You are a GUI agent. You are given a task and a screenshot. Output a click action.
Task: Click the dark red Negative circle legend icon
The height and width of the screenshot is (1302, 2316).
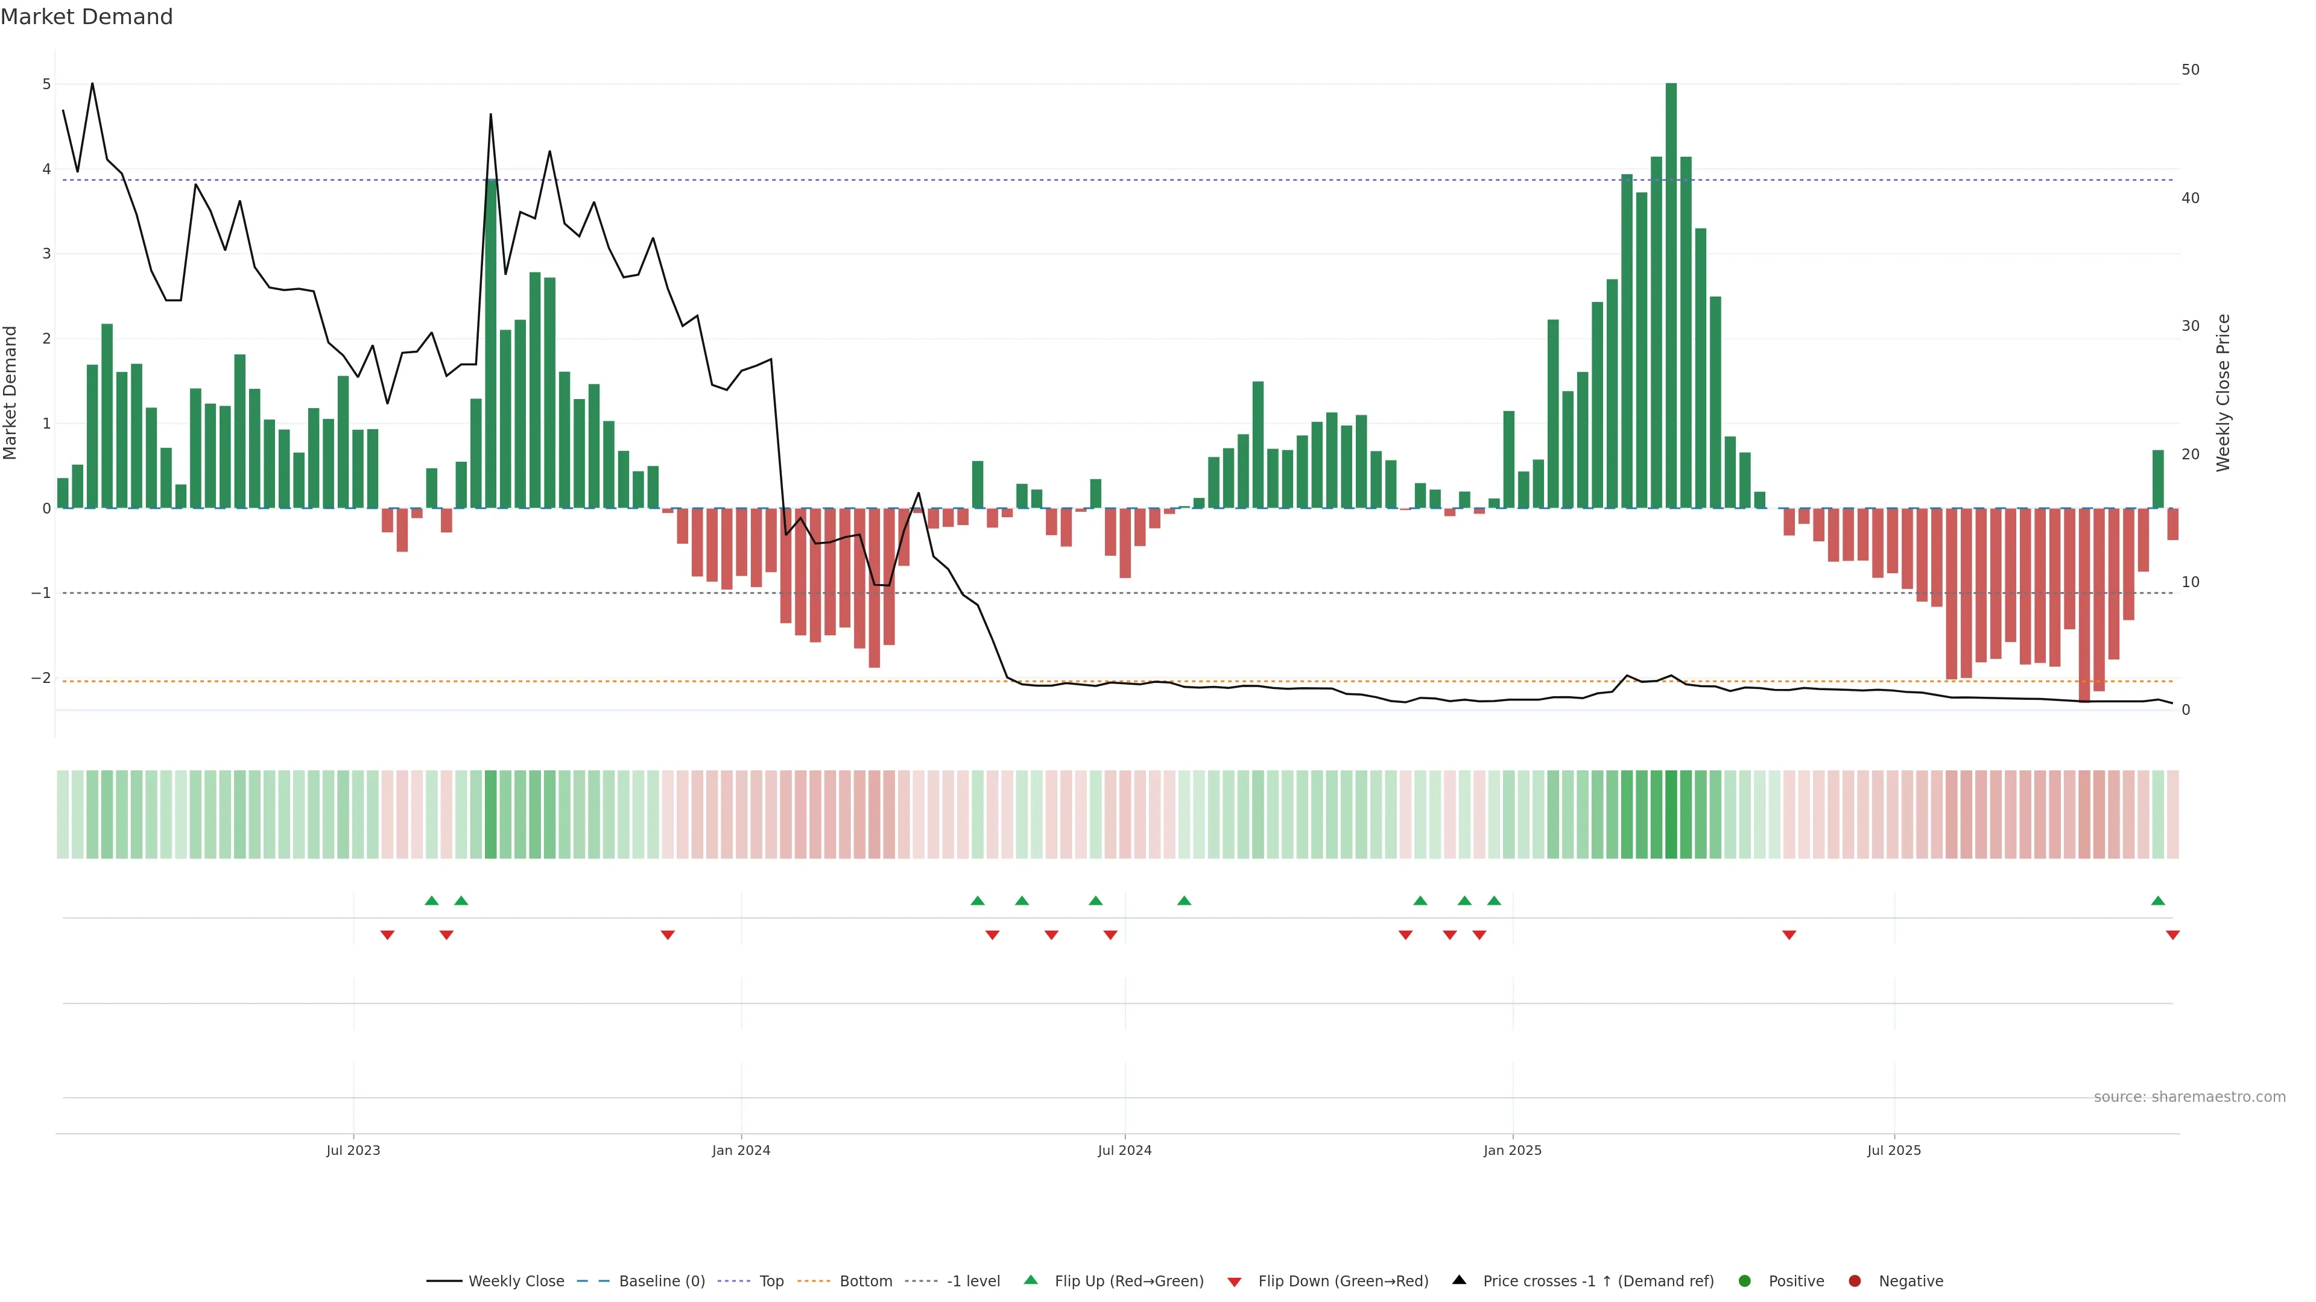click(x=1855, y=1282)
